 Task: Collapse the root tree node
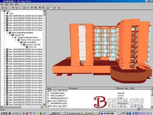coord(2,11)
